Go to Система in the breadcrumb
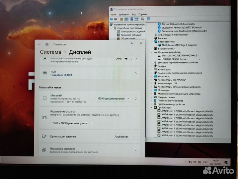 click(50, 52)
